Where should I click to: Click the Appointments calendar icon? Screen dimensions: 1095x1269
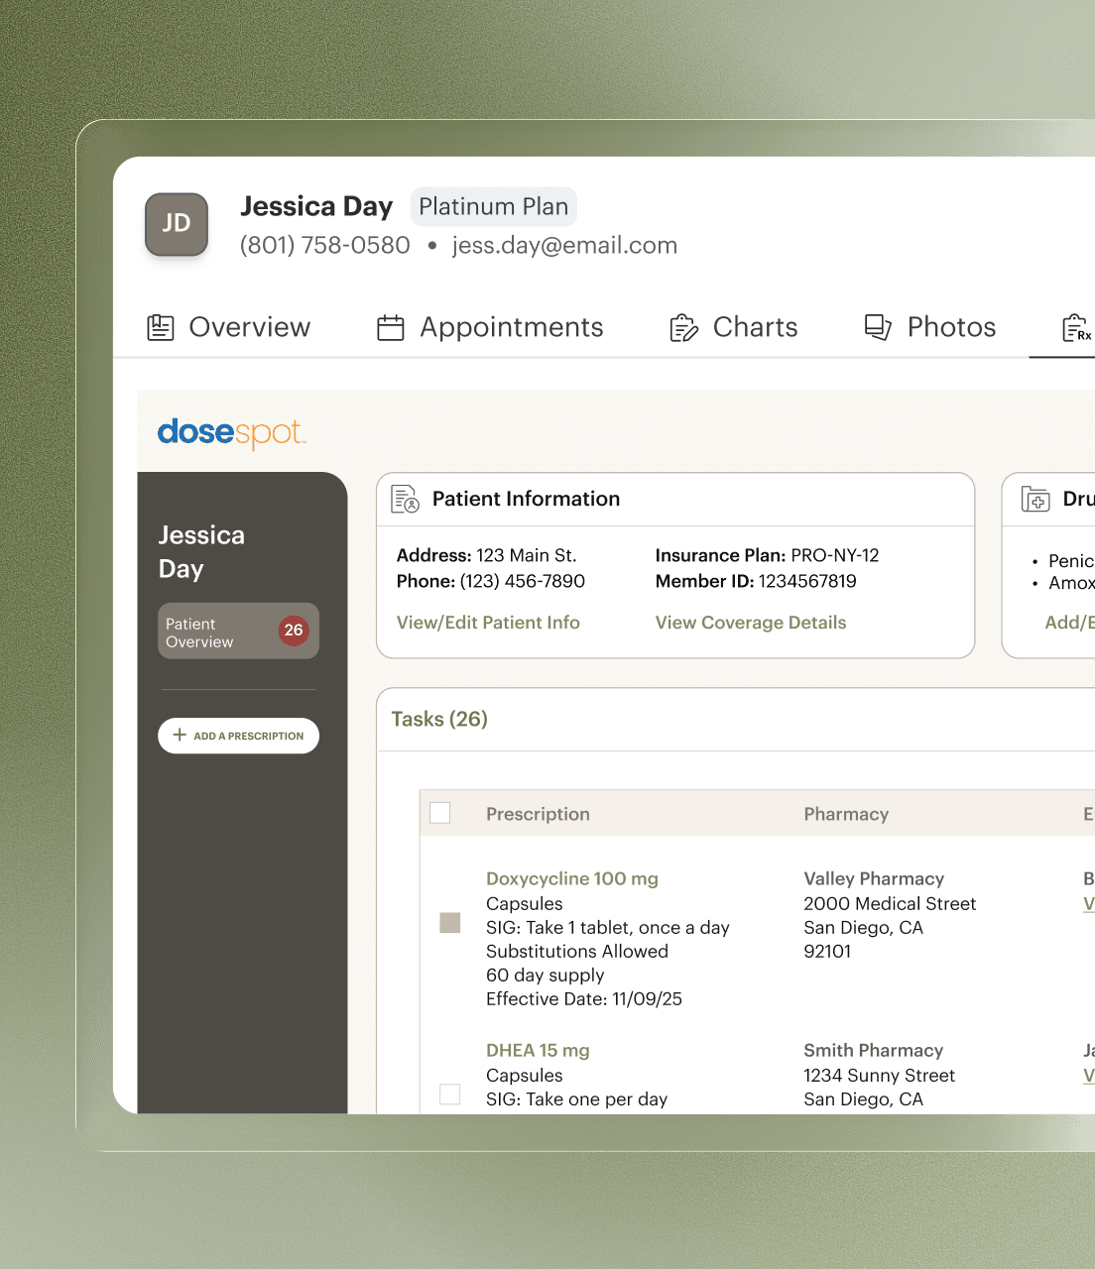point(391,327)
